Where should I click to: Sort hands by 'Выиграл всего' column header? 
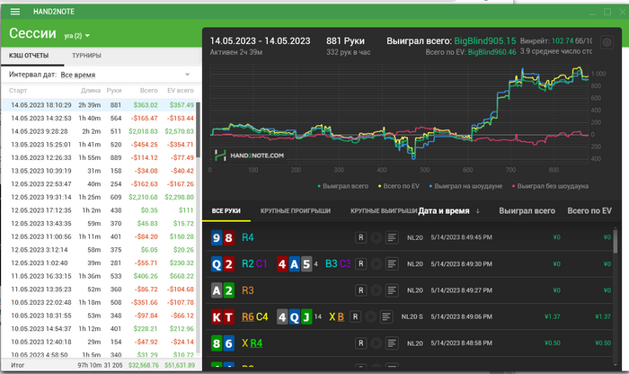pos(527,211)
